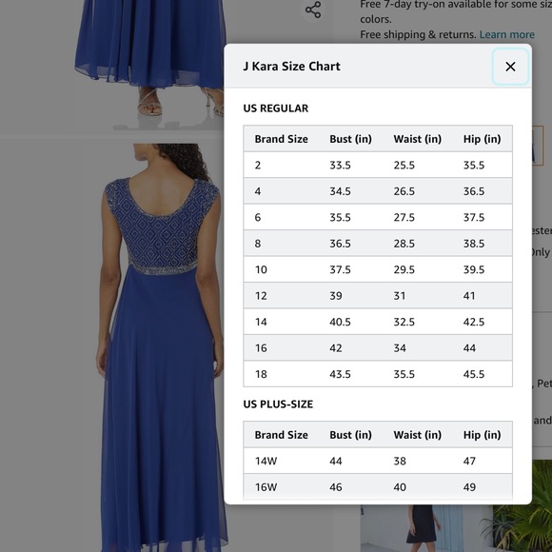Click hip value 41 for size 12
This screenshot has height=552, width=552.
point(469,296)
